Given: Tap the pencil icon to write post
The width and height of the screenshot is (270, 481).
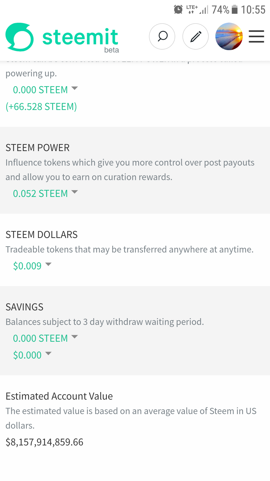Looking at the screenshot, I should click(x=195, y=37).
